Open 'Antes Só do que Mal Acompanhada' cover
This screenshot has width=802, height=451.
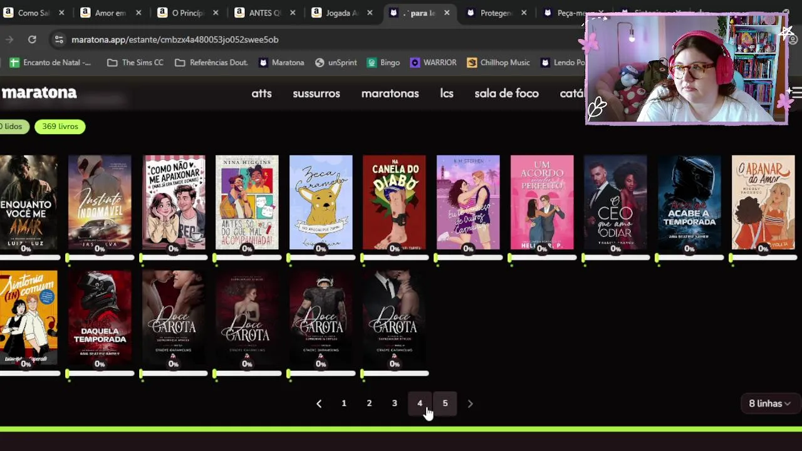point(247,202)
